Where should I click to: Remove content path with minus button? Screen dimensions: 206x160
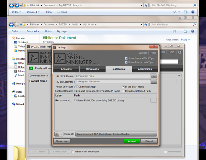[61, 134]
